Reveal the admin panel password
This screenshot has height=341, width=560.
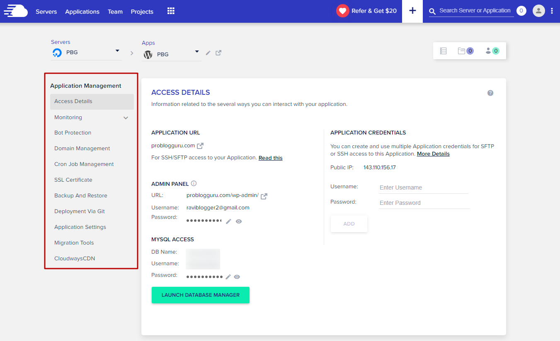point(238,221)
